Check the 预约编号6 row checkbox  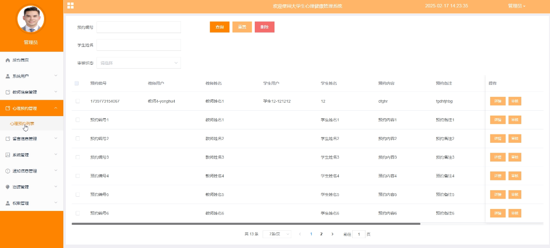[x=78, y=213]
